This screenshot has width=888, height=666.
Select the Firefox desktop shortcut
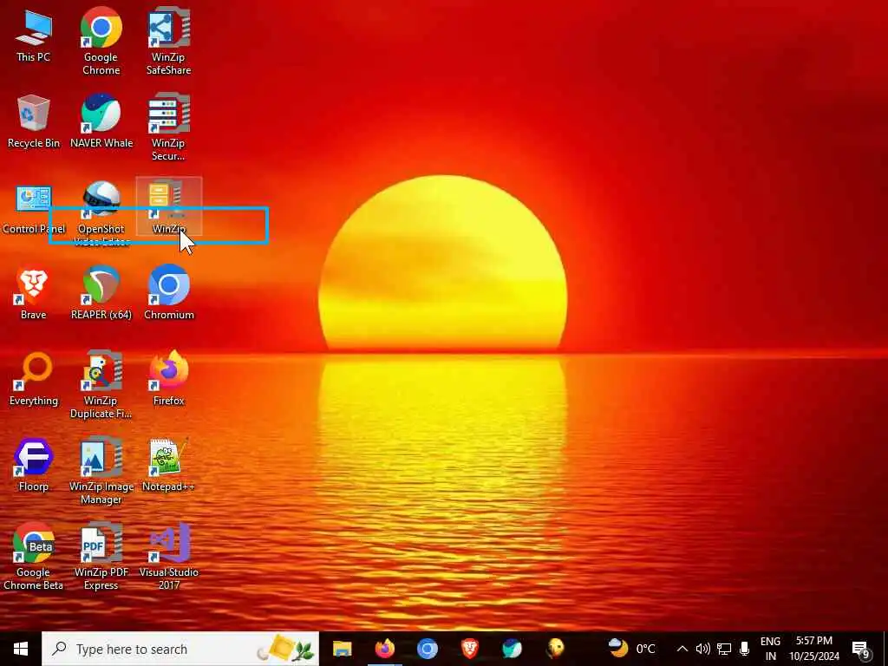[x=169, y=380]
